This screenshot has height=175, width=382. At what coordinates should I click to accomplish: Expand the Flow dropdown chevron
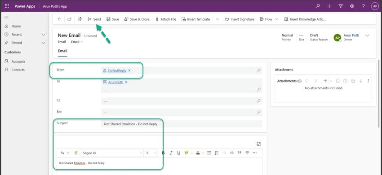click(x=277, y=19)
